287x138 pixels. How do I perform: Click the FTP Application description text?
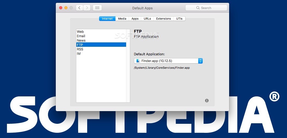(146, 36)
